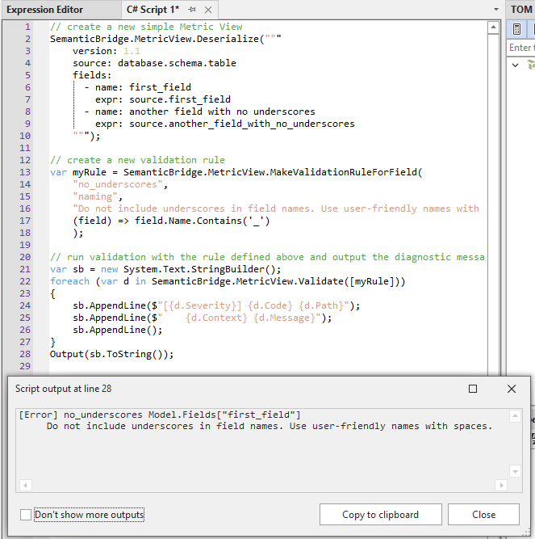Enable the Don't show more outputs checkbox
The image size is (535, 539).
click(26, 515)
